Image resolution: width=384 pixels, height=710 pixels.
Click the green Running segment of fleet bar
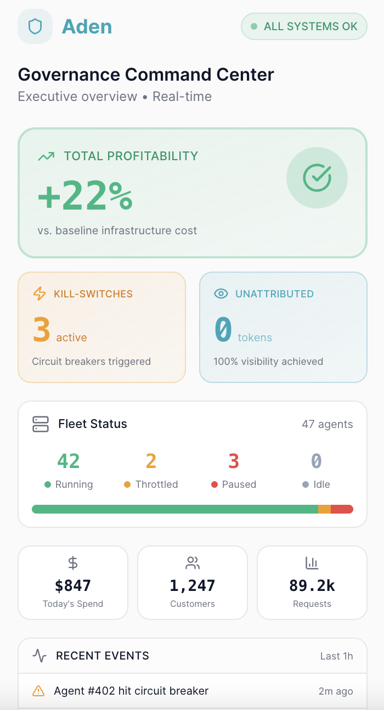(x=174, y=509)
